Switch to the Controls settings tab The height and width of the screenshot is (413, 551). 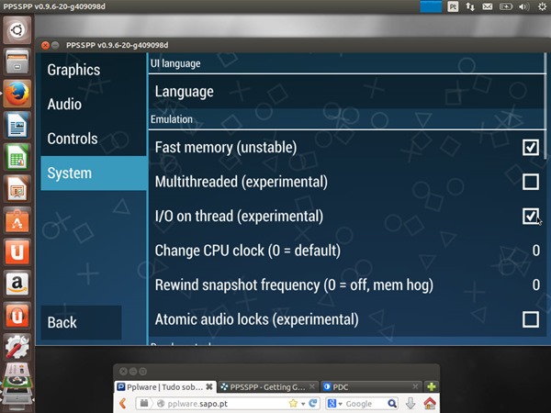94,139
